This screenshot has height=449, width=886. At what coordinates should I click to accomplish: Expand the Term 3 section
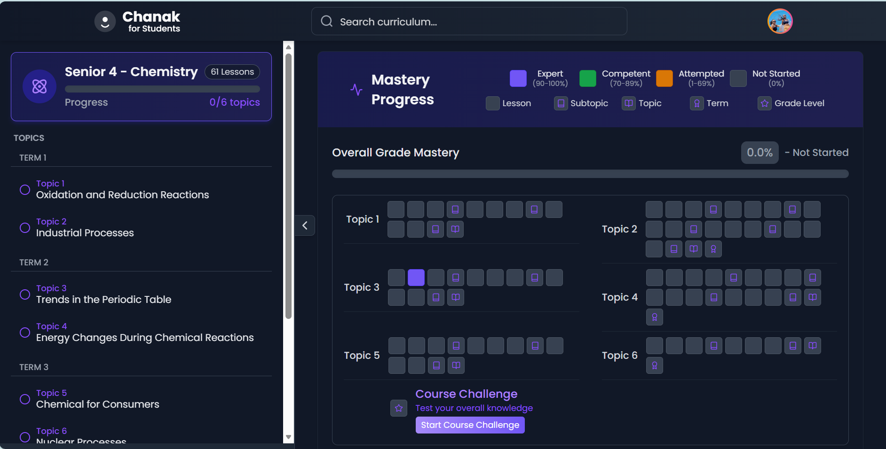tap(33, 367)
